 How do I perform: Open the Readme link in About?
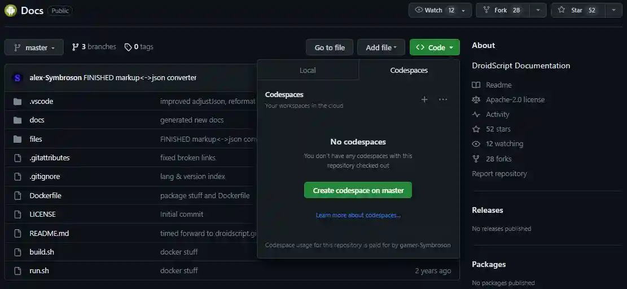point(499,85)
